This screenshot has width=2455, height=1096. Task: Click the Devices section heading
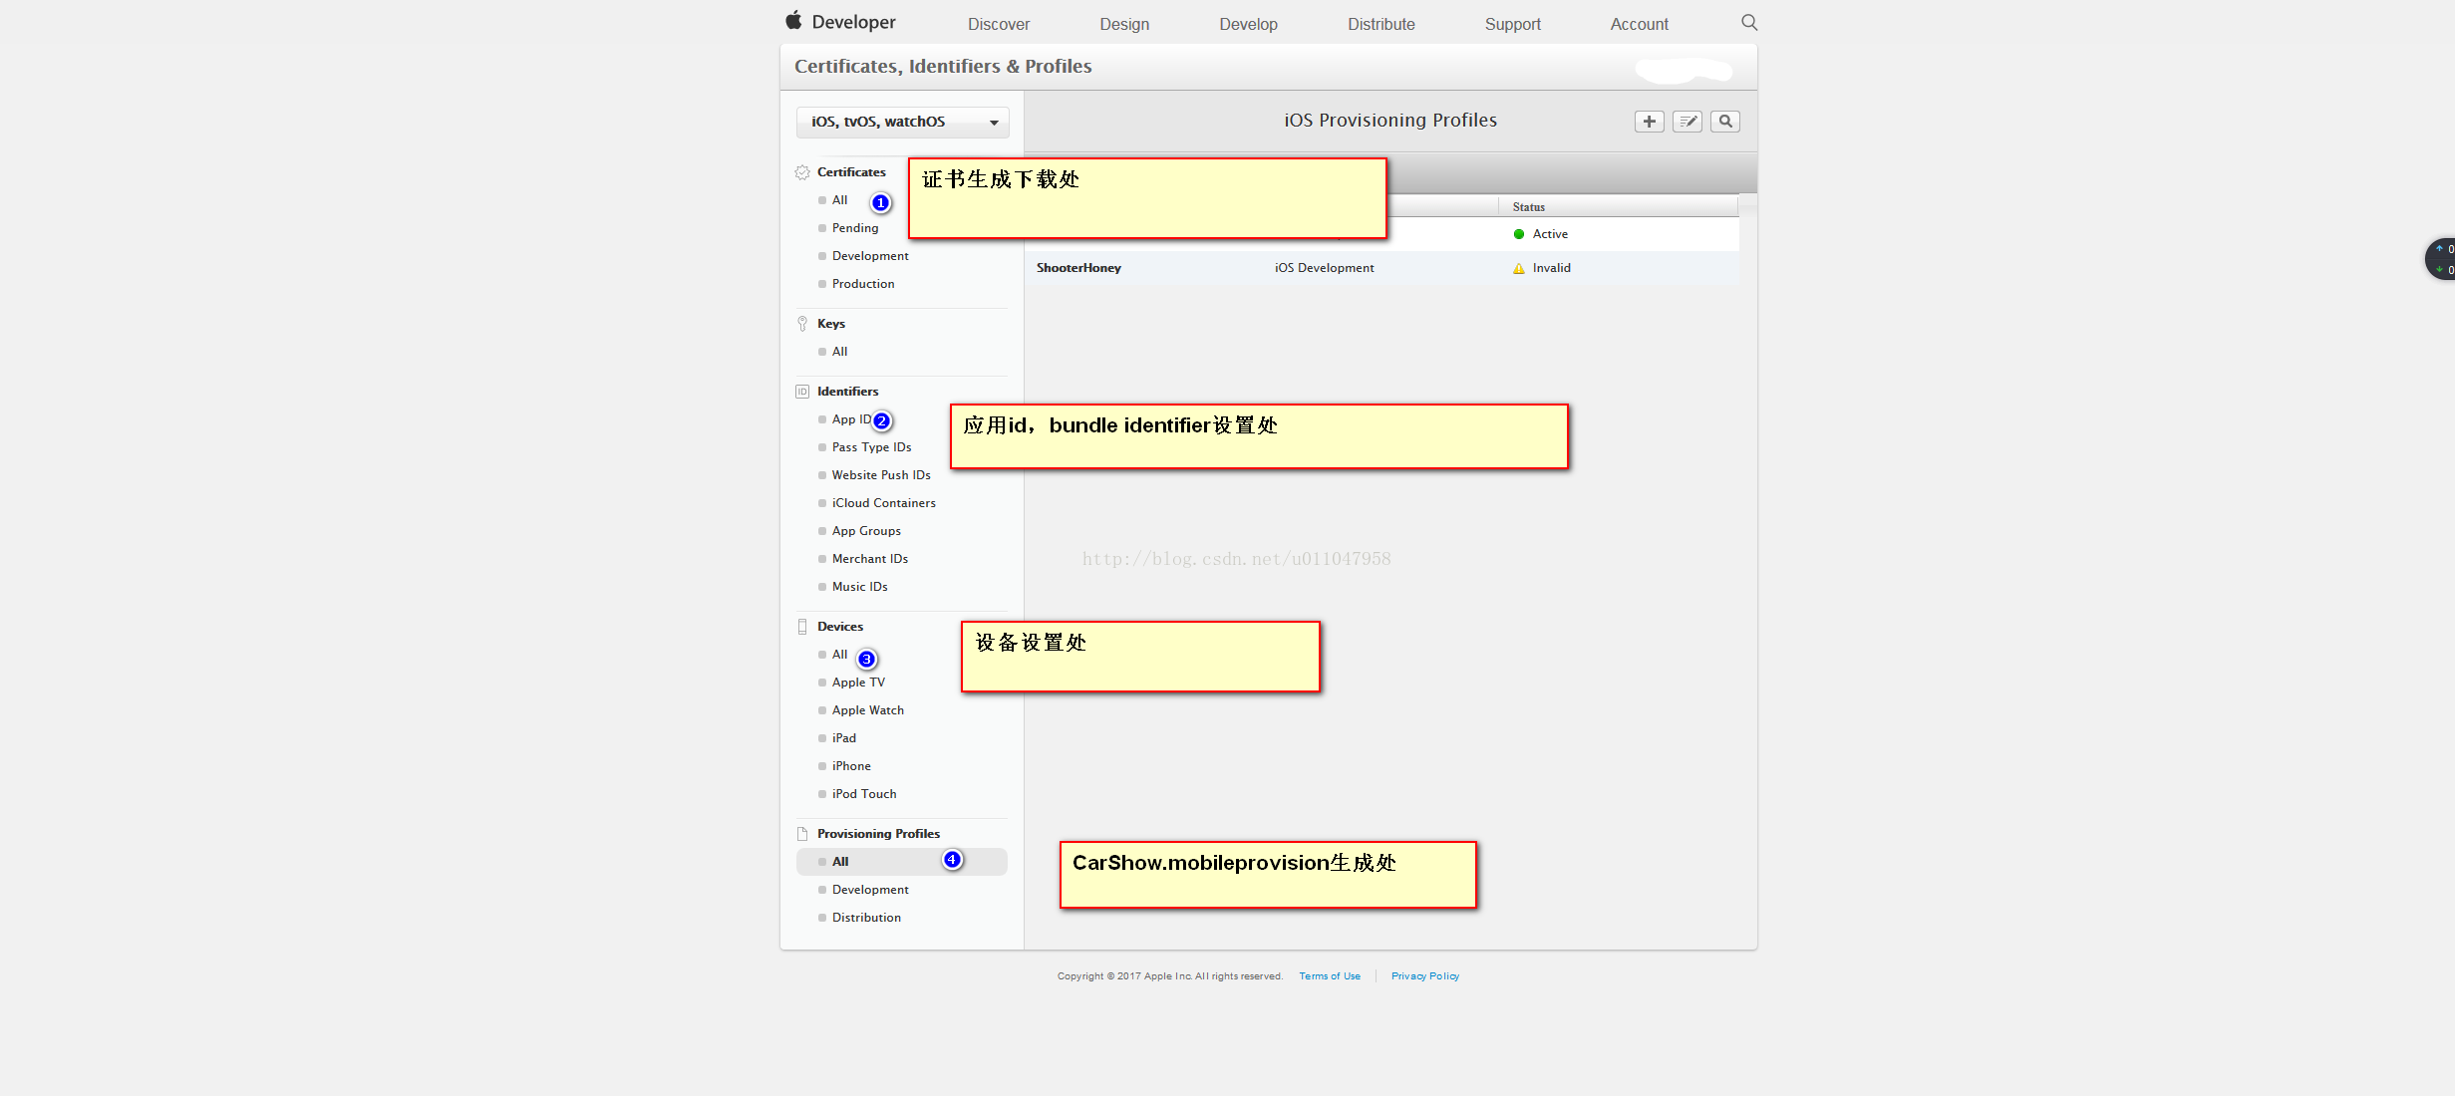(840, 627)
